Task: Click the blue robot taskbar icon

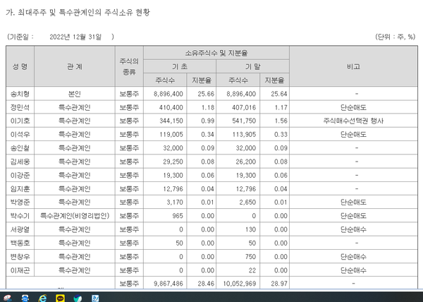Action: (x=25, y=298)
